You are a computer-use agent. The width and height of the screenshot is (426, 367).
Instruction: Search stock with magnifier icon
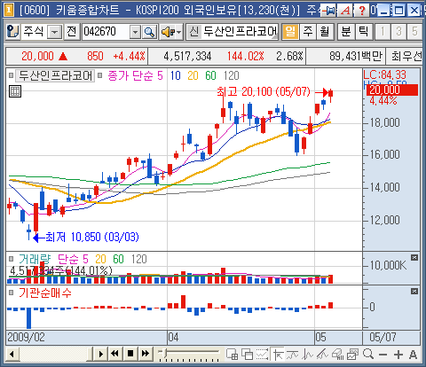coord(150,32)
